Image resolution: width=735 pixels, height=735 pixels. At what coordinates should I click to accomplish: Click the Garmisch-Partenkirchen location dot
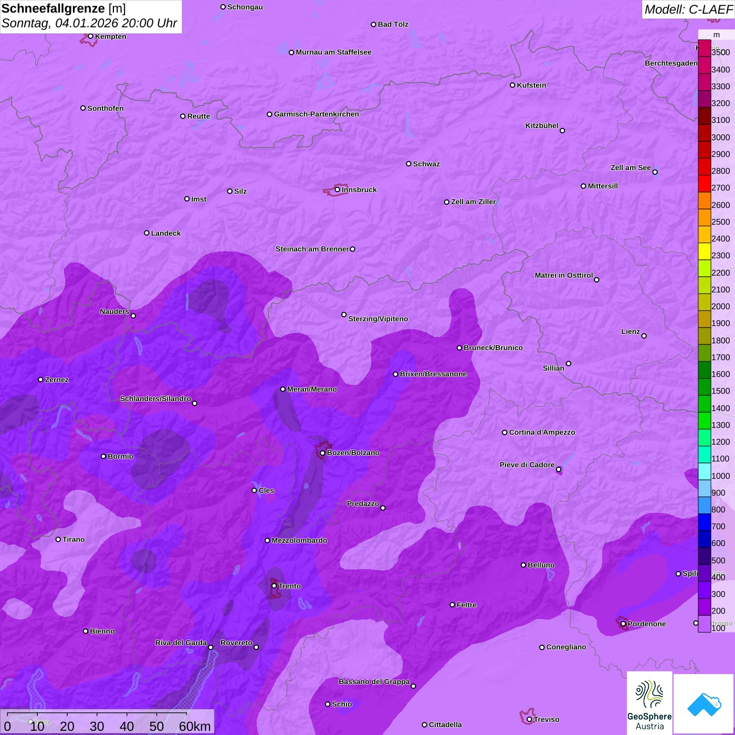coord(269,114)
